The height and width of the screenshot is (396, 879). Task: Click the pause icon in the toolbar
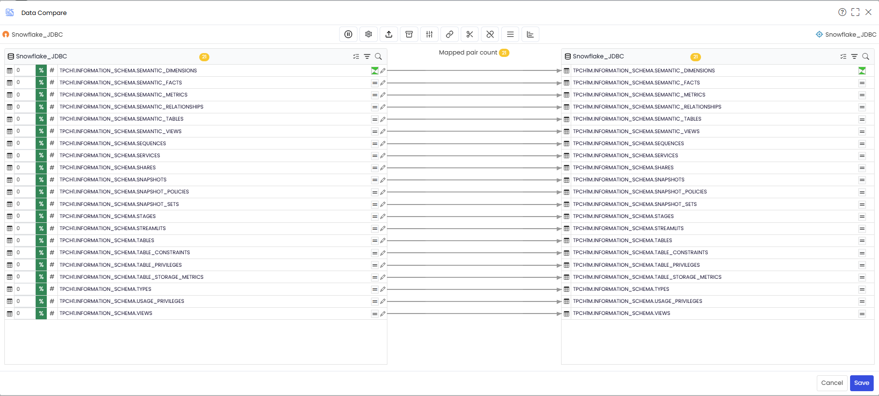click(348, 34)
